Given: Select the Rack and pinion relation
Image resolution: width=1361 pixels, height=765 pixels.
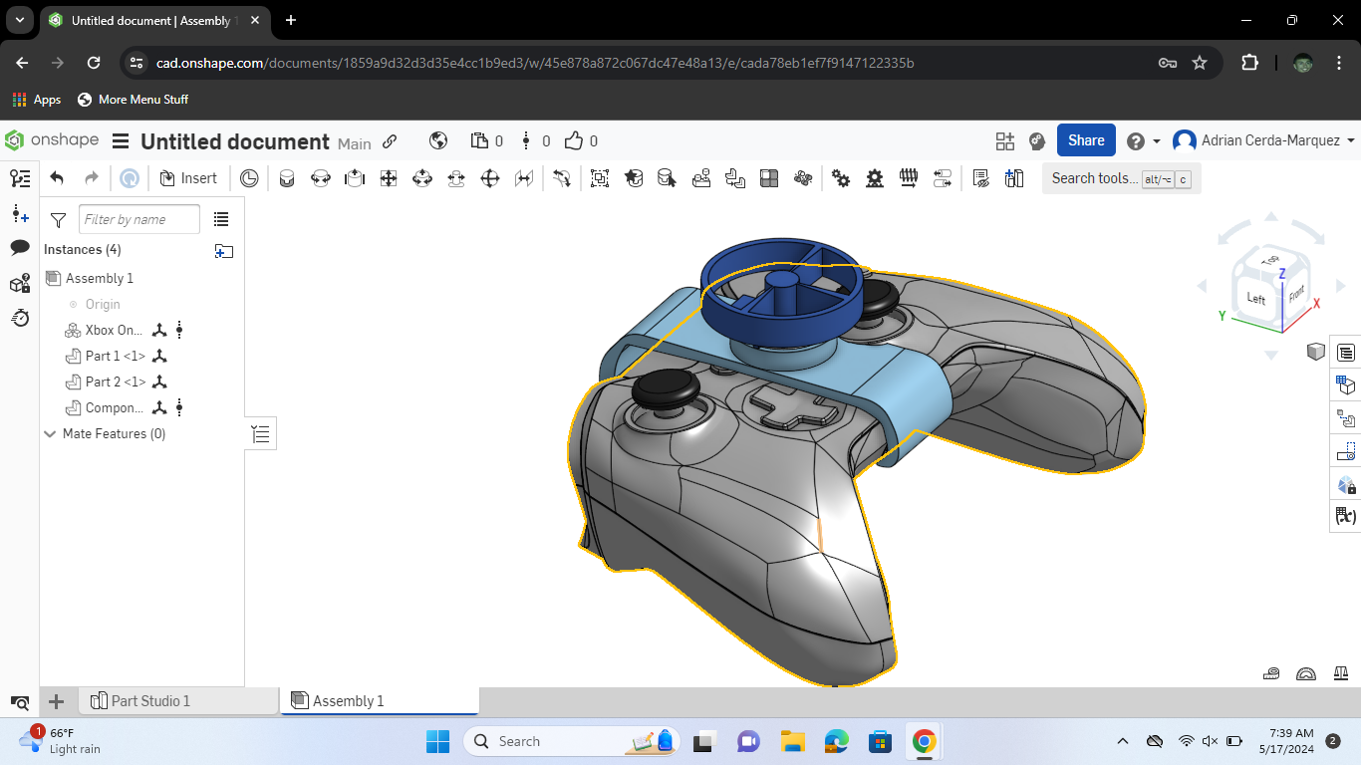Looking at the screenshot, I should (x=875, y=178).
